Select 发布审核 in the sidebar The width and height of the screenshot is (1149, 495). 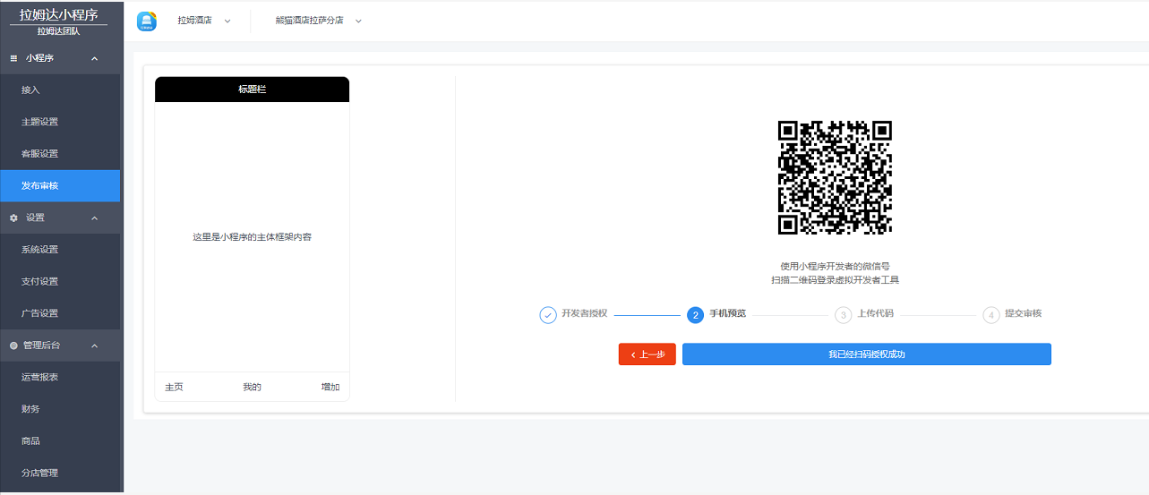pyautogui.click(x=60, y=186)
